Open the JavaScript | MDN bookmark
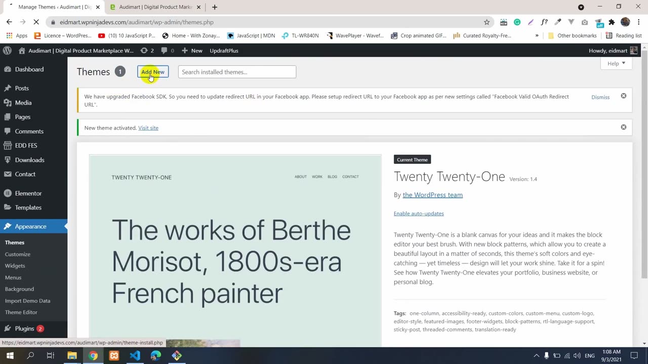The height and width of the screenshot is (364, 648). click(x=251, y=36)
